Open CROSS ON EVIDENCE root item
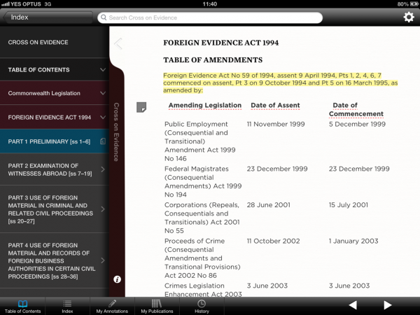Viewport: 420px width, 315px height. 55,42
